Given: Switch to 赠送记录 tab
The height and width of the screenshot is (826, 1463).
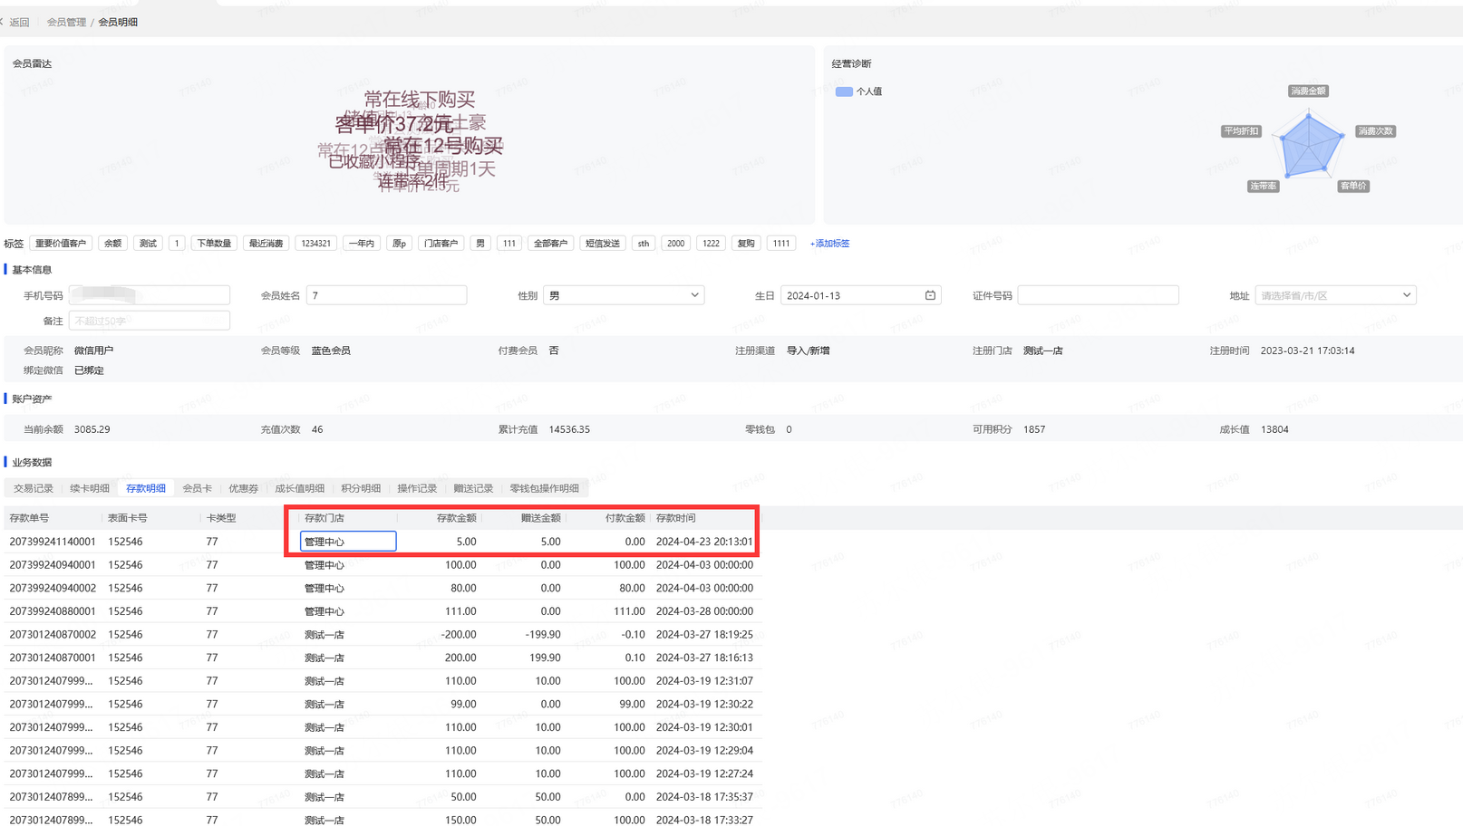Looking at the screenshot, I should point(473,488).
